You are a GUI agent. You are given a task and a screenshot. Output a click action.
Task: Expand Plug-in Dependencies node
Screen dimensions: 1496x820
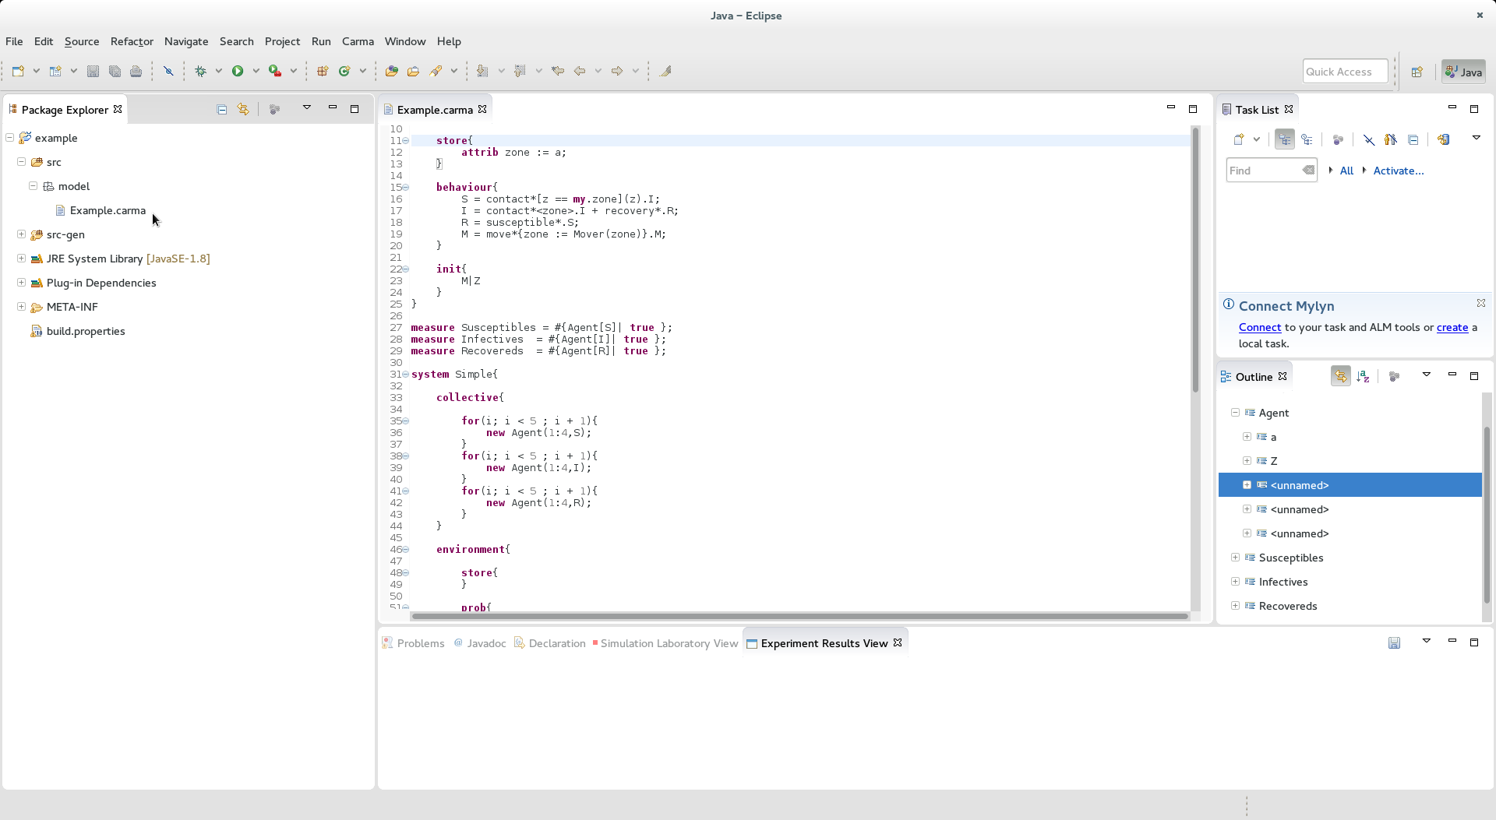(22, 282)
